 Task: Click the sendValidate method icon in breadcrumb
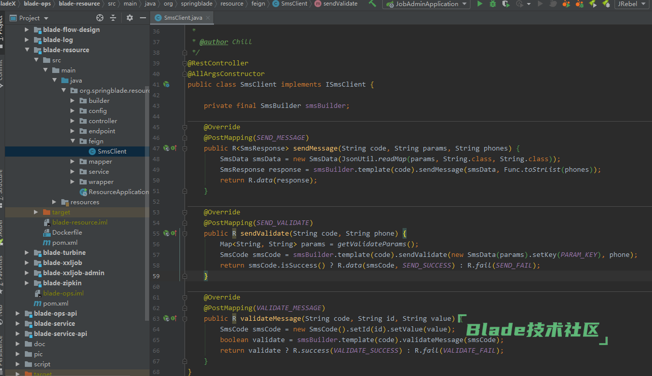click(x=317, y=4)
